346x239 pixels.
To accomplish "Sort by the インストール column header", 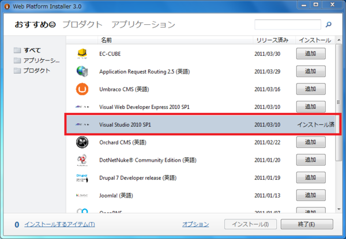I will pyautogui.click(x=315, y=40).
